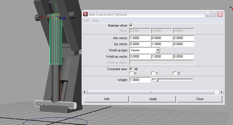Click the World up vector Z field
Screen dimensions: 233x125
coord(184,57)
